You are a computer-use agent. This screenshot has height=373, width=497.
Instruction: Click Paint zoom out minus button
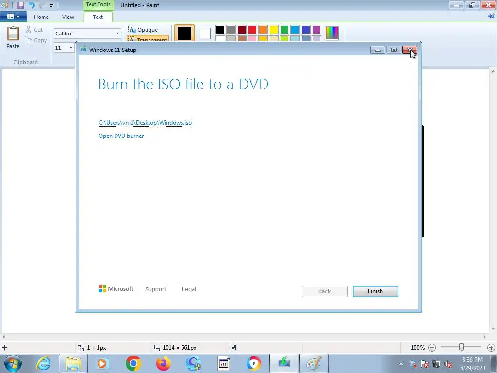tap(431, 348)
